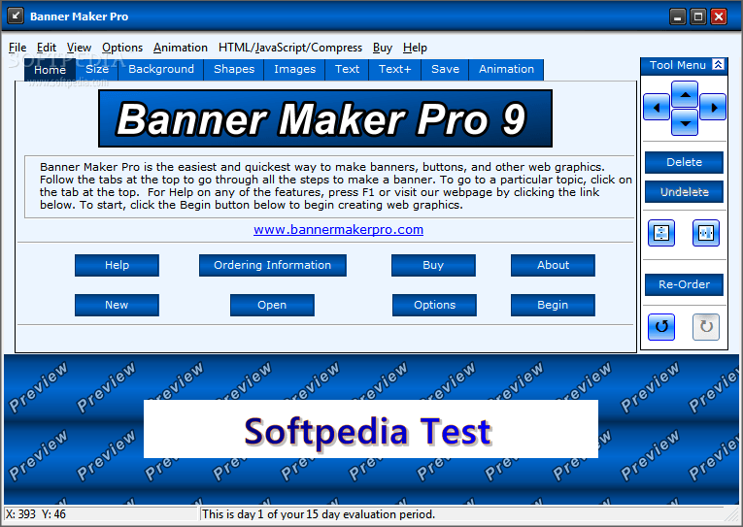Switch to the Text+ tab

click(395, 69)
